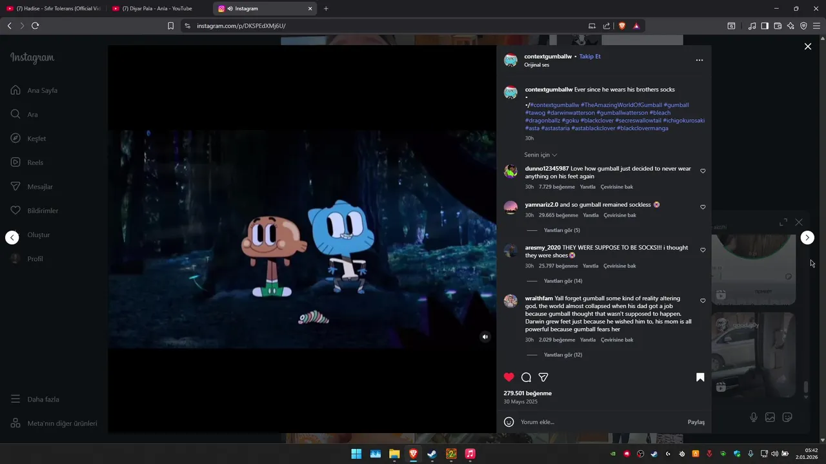Open the Senin için comment sort dropdown

541,155
